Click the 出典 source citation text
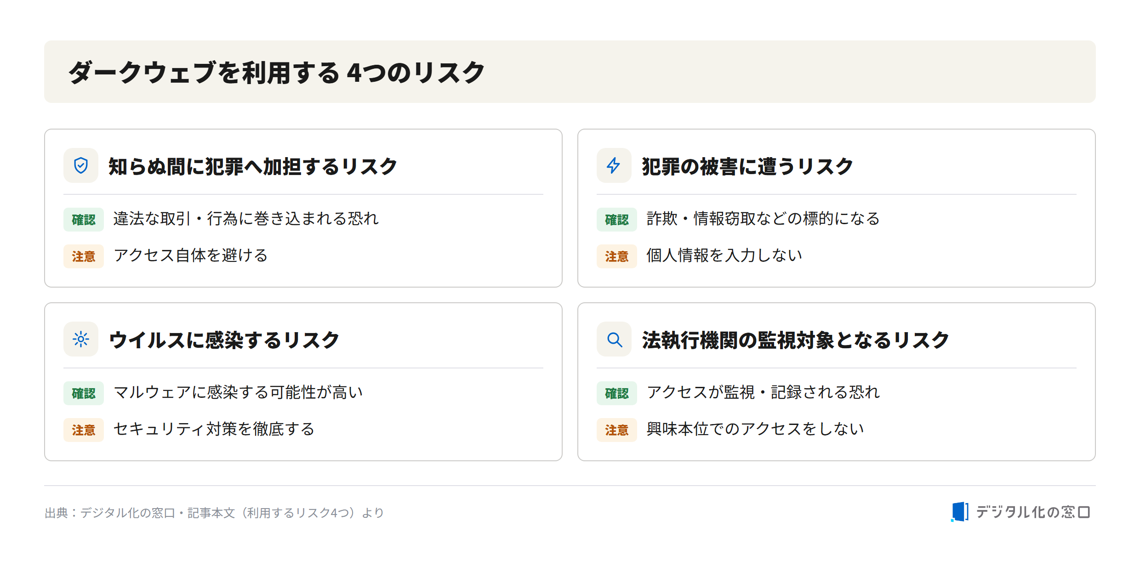 pos(214,513)
